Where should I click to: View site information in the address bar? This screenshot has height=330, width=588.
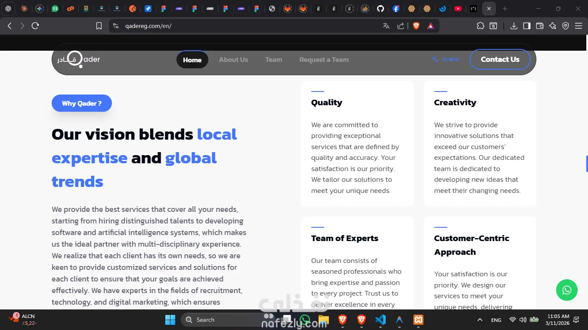115,26
